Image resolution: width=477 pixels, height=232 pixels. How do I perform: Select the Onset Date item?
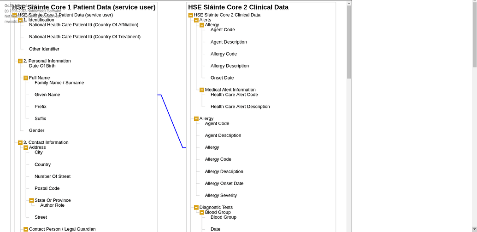[x=222, y=78]
